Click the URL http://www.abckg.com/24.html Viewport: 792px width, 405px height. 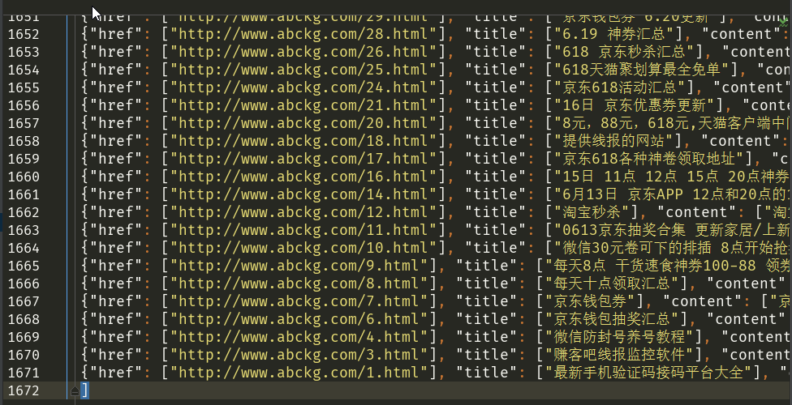tap(303, 87)
